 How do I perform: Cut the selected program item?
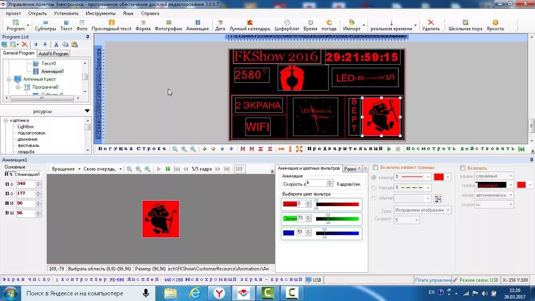pos(56,44)
